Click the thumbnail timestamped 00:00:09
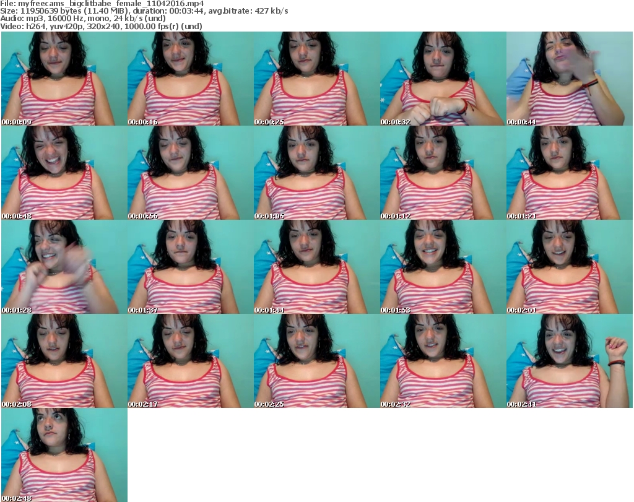This screenshot has width=634, height=502. click(64, 79)
